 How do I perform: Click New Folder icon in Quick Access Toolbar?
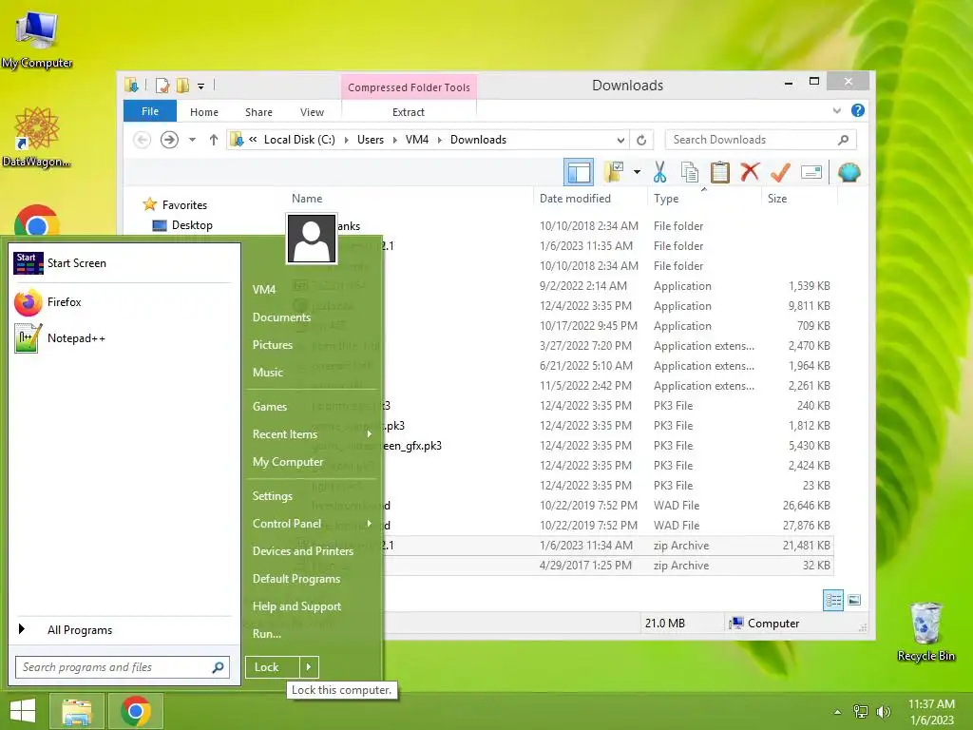pyautogui.click(x=182, y=86)
